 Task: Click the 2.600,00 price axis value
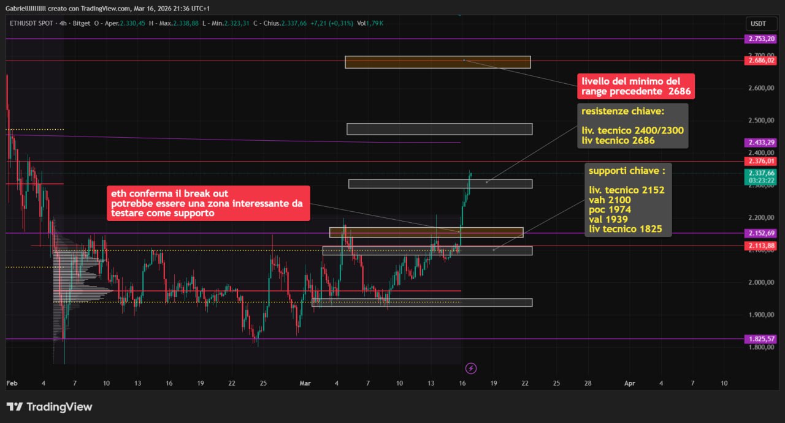tap(760, 88)
